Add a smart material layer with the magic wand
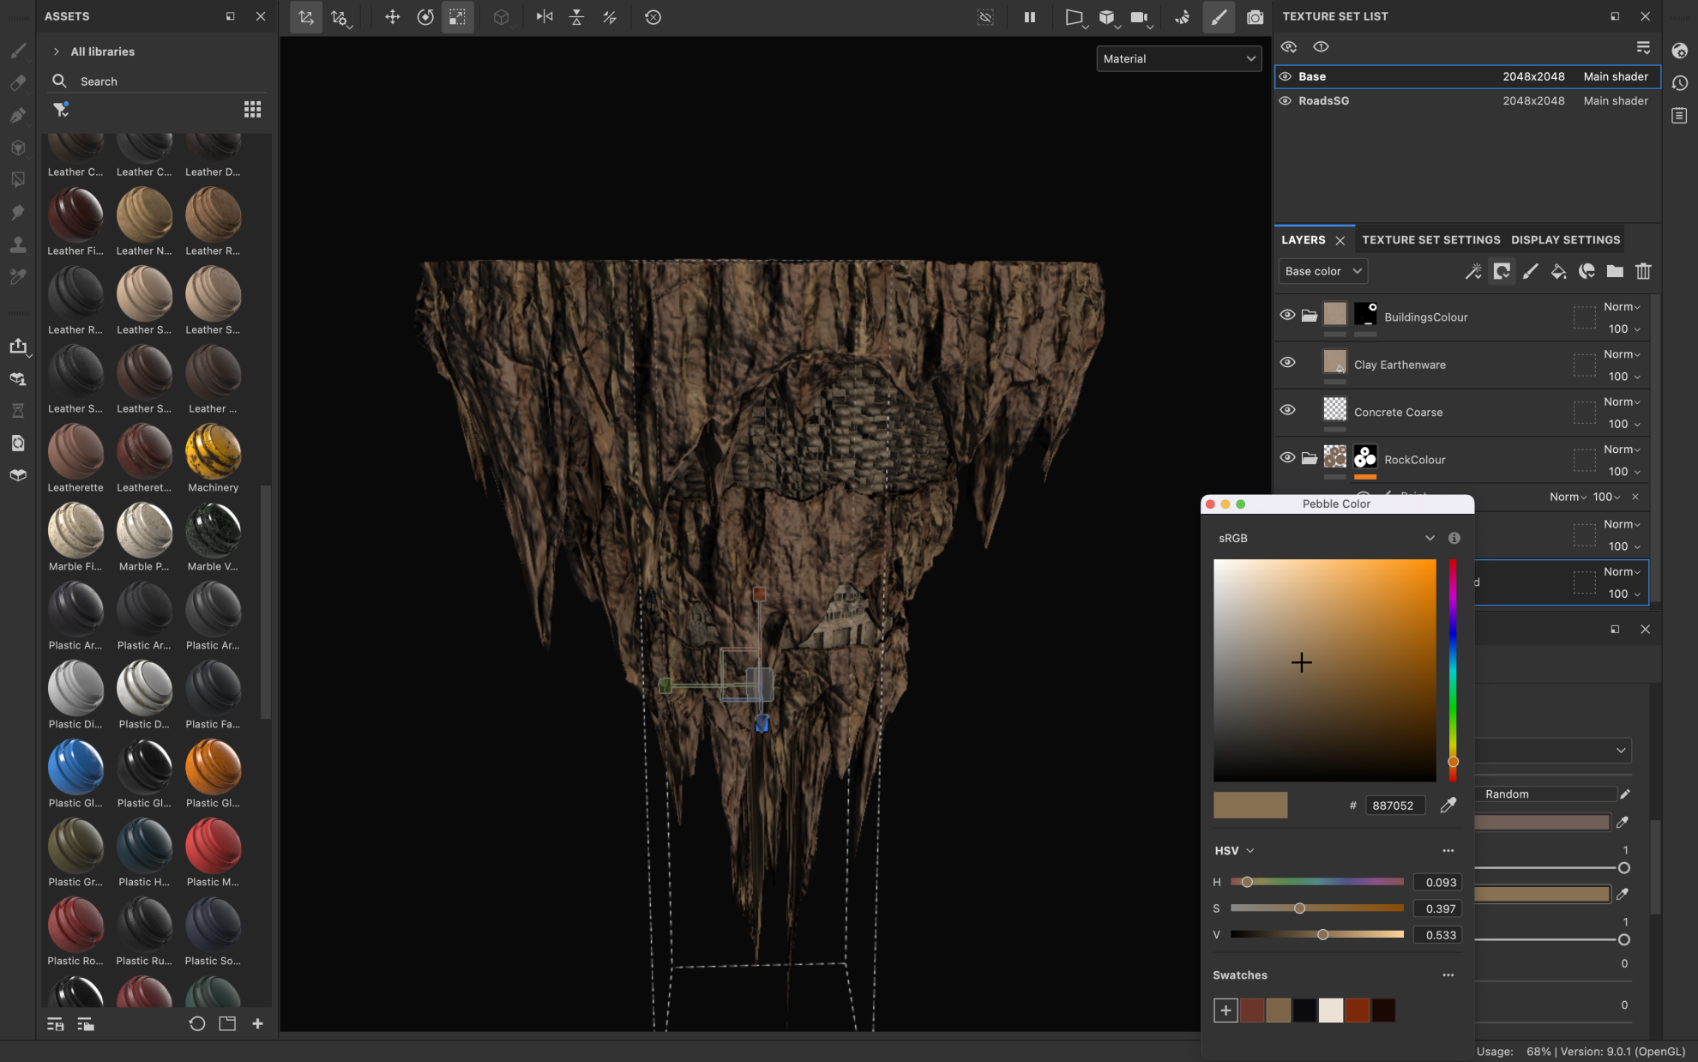This screenshot has width=1698, height=1062. tap(1474, 271)
